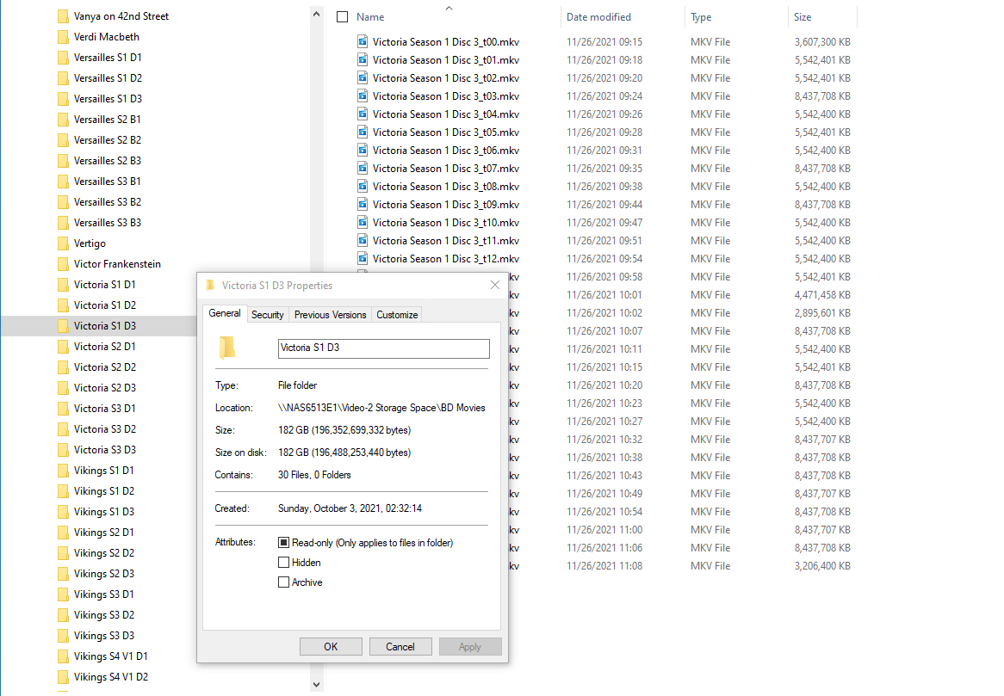Switch to the Security tab

click(x=267, y=315)
